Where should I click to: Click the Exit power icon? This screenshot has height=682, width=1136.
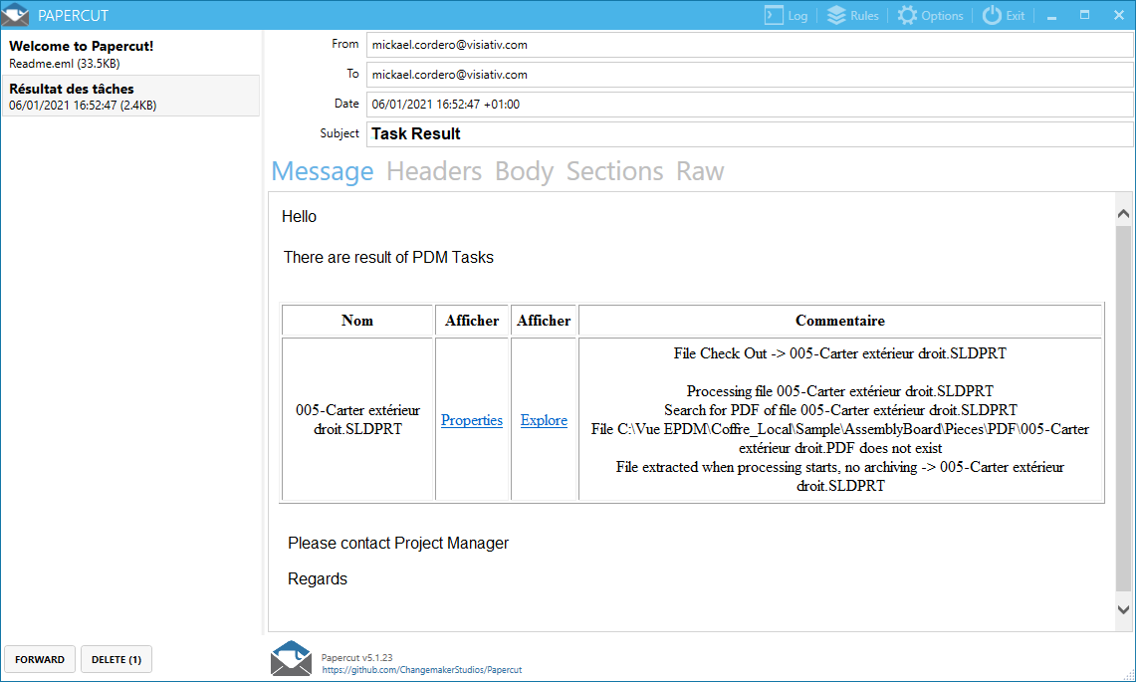[992, 15]
